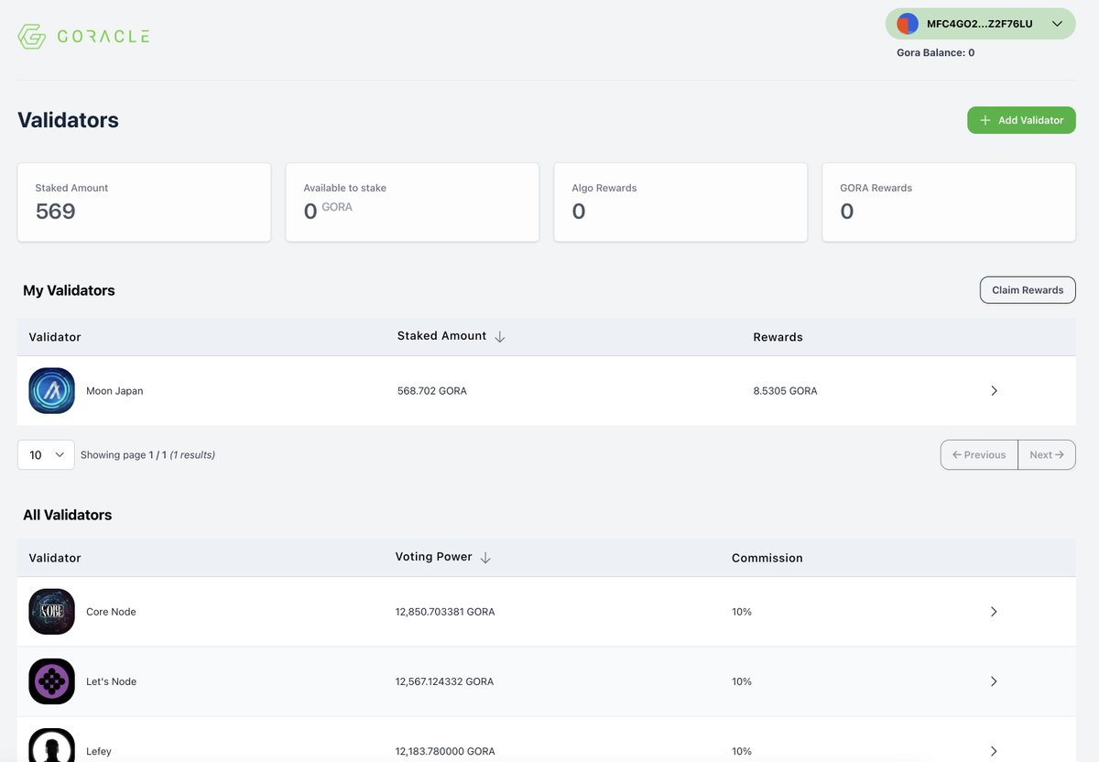This screenshot has height=762, width=1099.
Task: Click the Voting Power column header
Action: 434,557
